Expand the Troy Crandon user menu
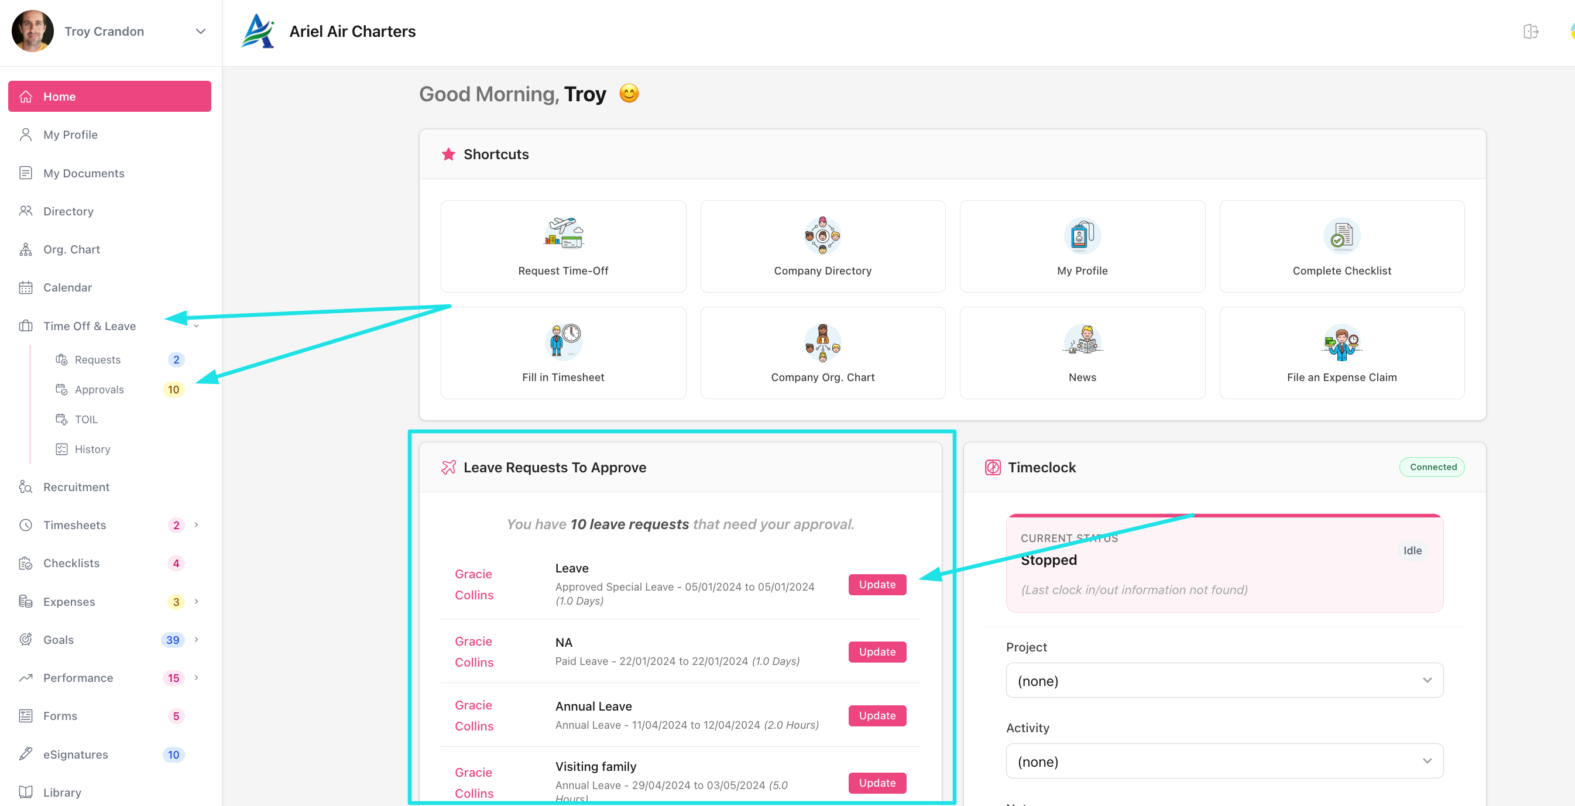Image resolution: width=1575 pixels, height=806 pixels. coord(200,32)
